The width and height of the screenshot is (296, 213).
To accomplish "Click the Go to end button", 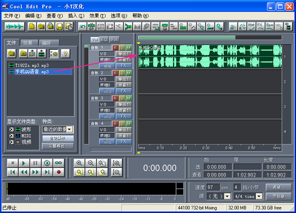I will 47,172.
